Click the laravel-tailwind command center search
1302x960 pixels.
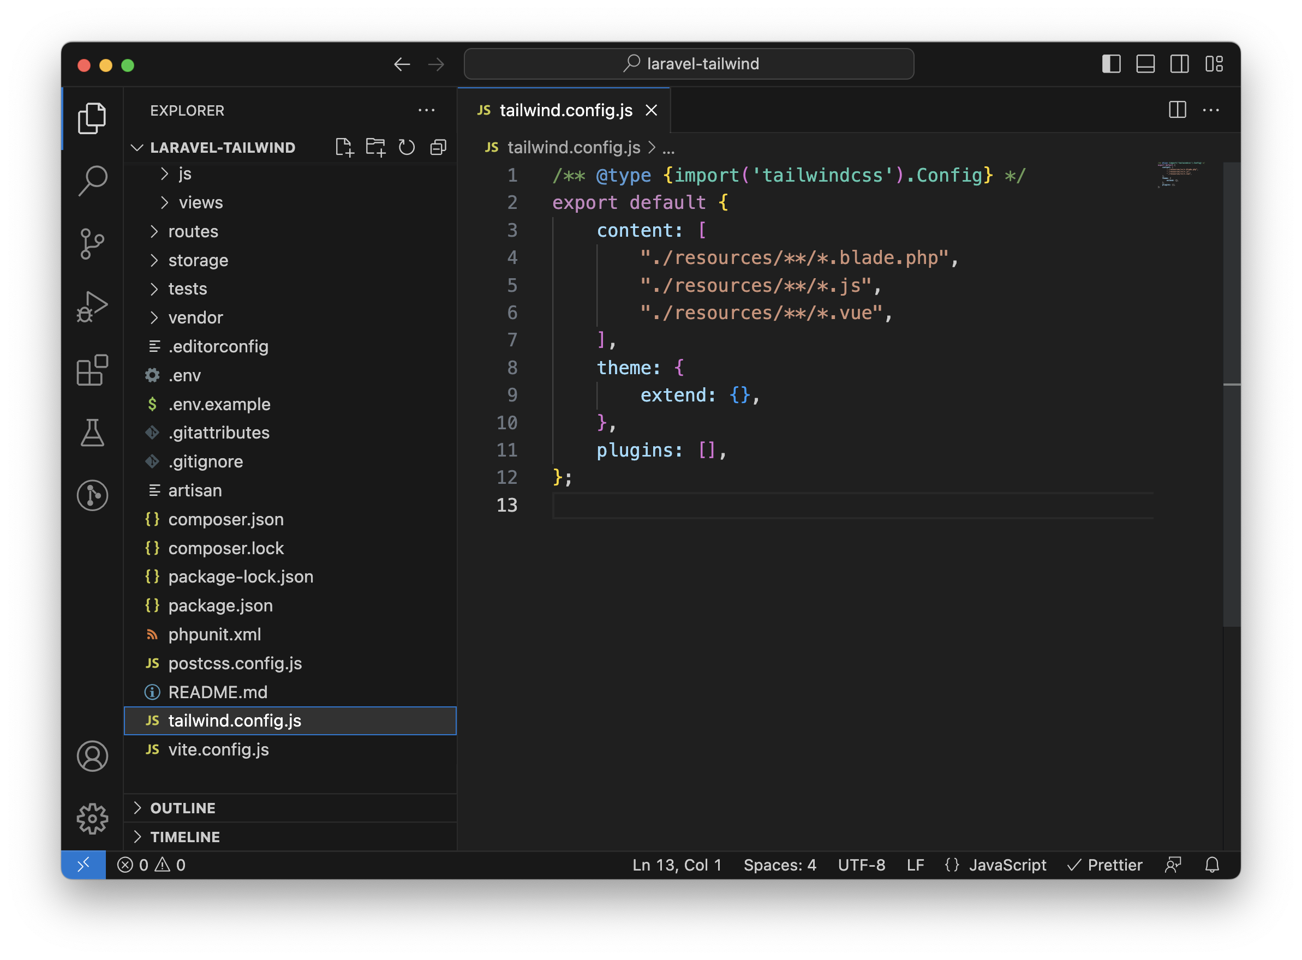[x=689, y=64]
